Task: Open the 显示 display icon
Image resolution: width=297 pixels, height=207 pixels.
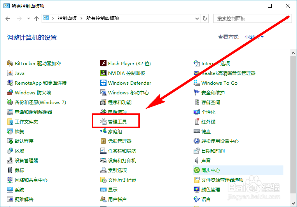Action: pyautogui.click(x=103, y=190)
